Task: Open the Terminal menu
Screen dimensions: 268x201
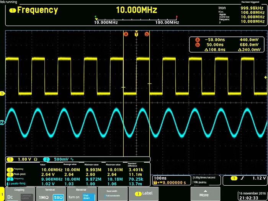Action: coord(50,190)
